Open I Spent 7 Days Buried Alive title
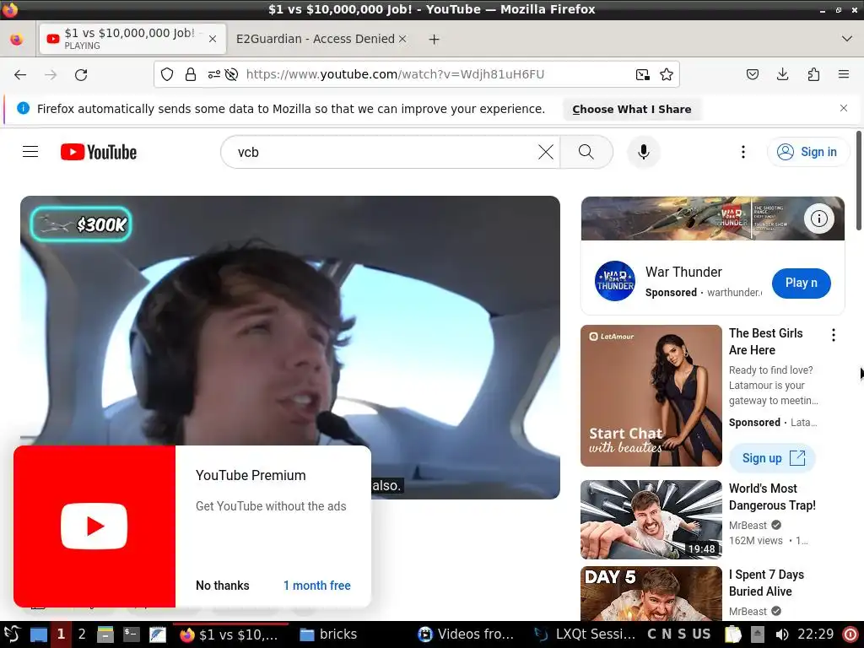The width and height of the screenshot is (864, 648). 766,583
